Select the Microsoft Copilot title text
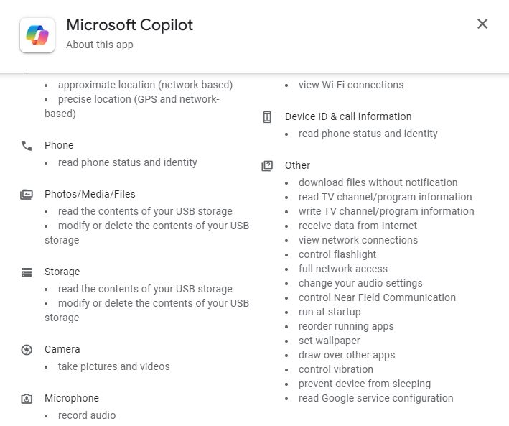Screen dimensions: 509x426 pos(129,24)
